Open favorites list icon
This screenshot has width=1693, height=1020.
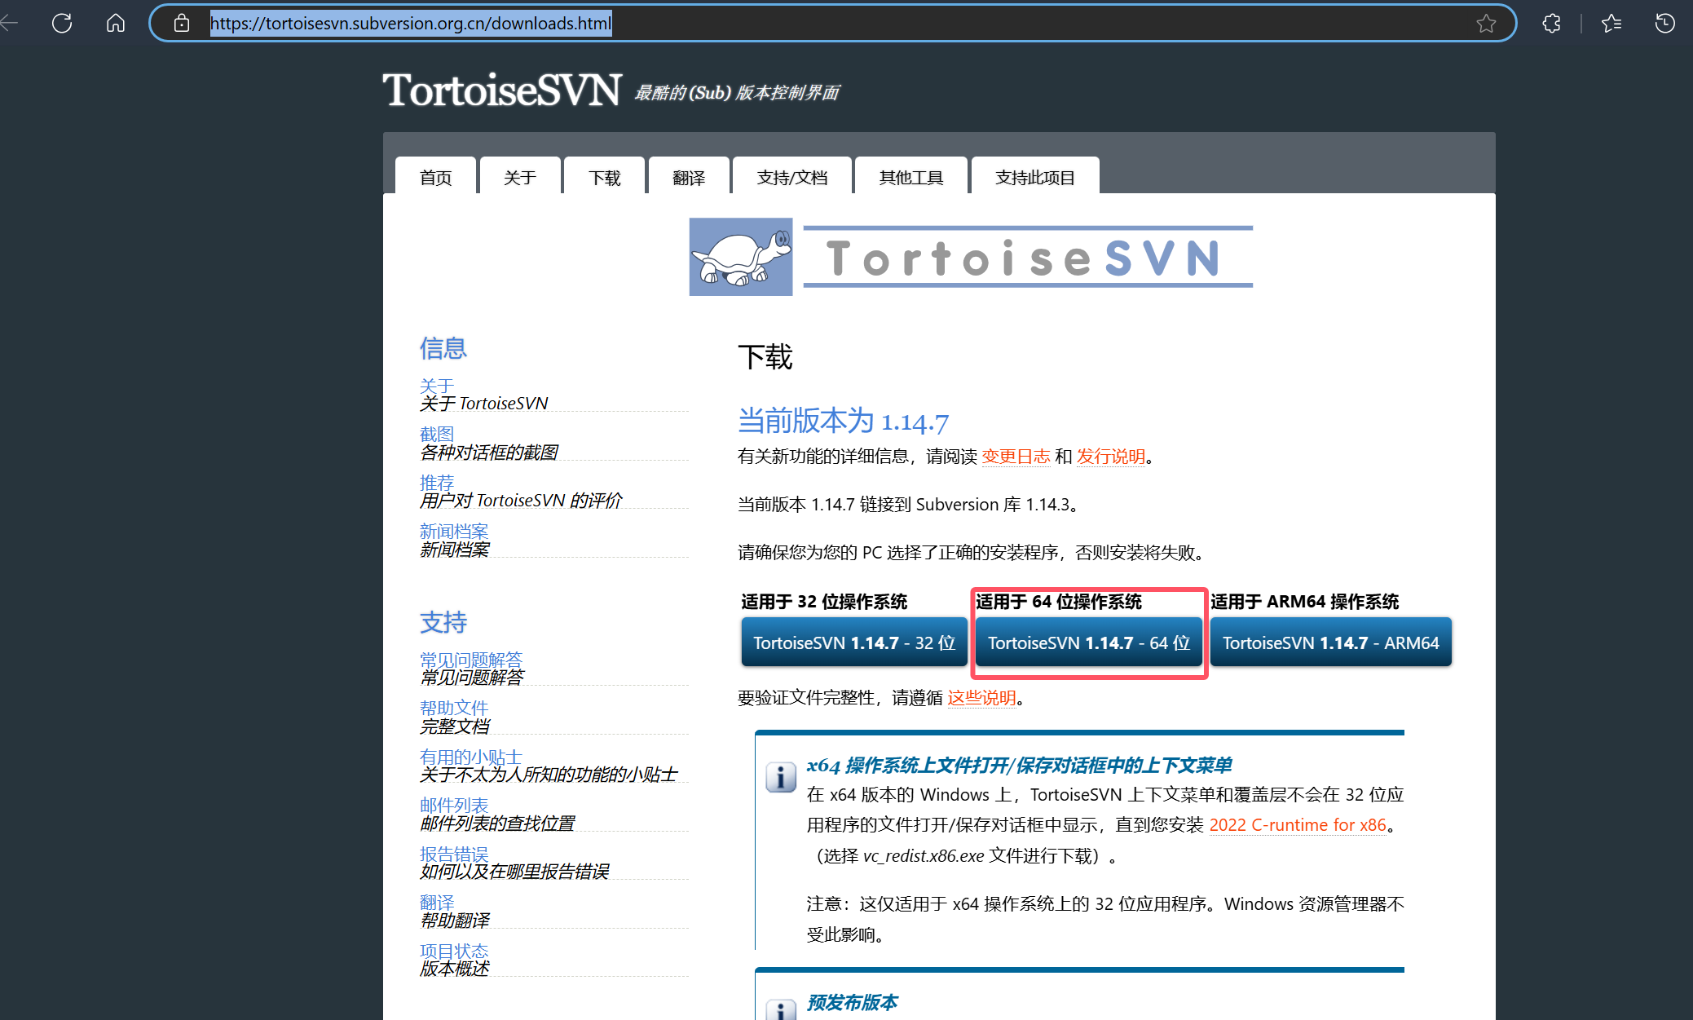pos(1611,23)
